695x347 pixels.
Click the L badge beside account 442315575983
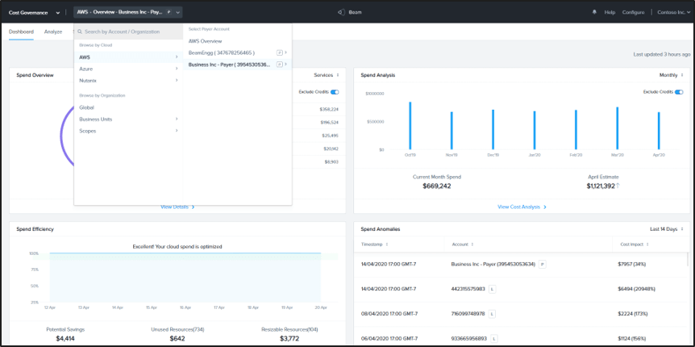[x=493, y=286]
